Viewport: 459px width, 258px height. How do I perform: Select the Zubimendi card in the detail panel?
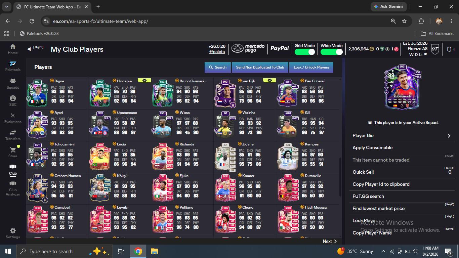point(402,87)
